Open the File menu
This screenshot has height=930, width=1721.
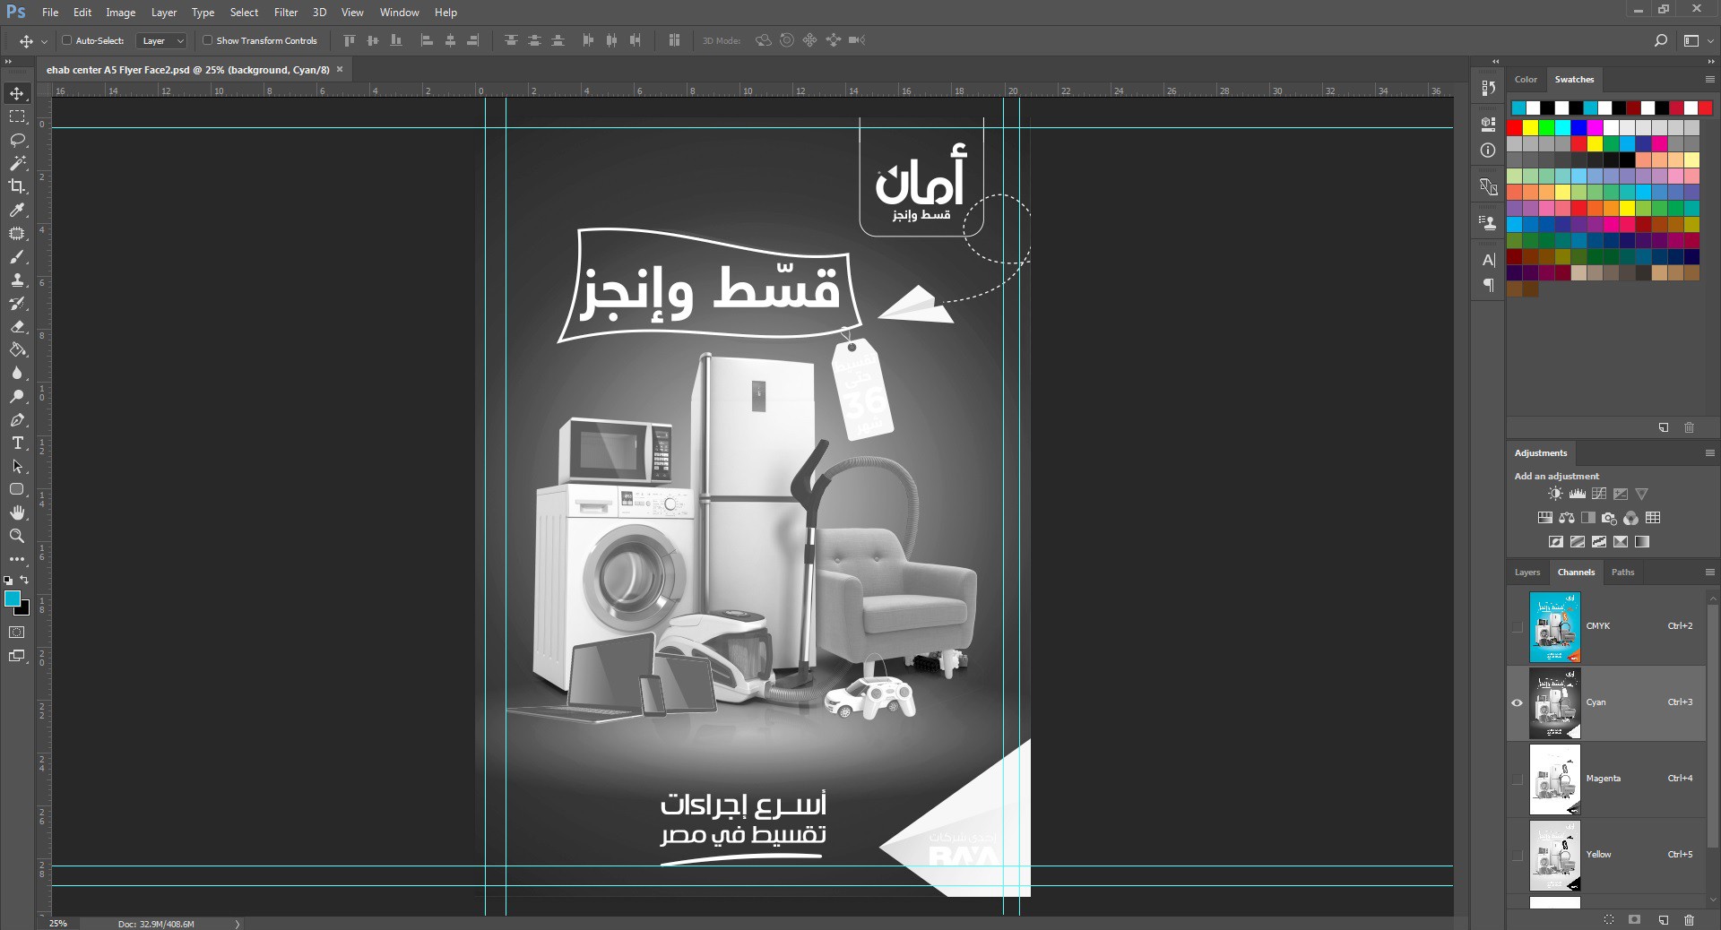coord(50,13)
